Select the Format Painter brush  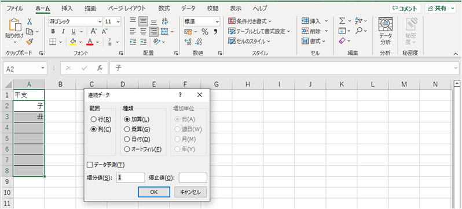point(30,42)
